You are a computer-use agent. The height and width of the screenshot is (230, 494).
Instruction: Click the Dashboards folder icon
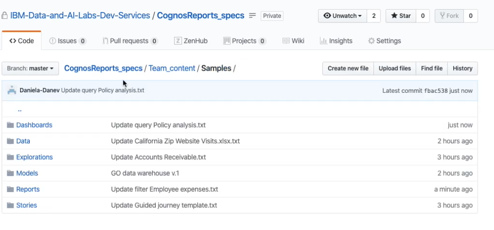coord(10,125)
